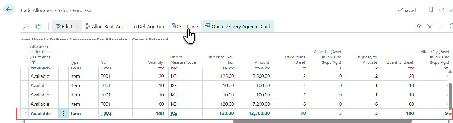
Task: Click Alloc. Rcpt. Agr. L... to Del. Agr. Line
Action: (x=125, y=26)
